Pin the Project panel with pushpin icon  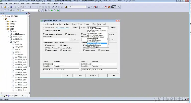point(26,14)
